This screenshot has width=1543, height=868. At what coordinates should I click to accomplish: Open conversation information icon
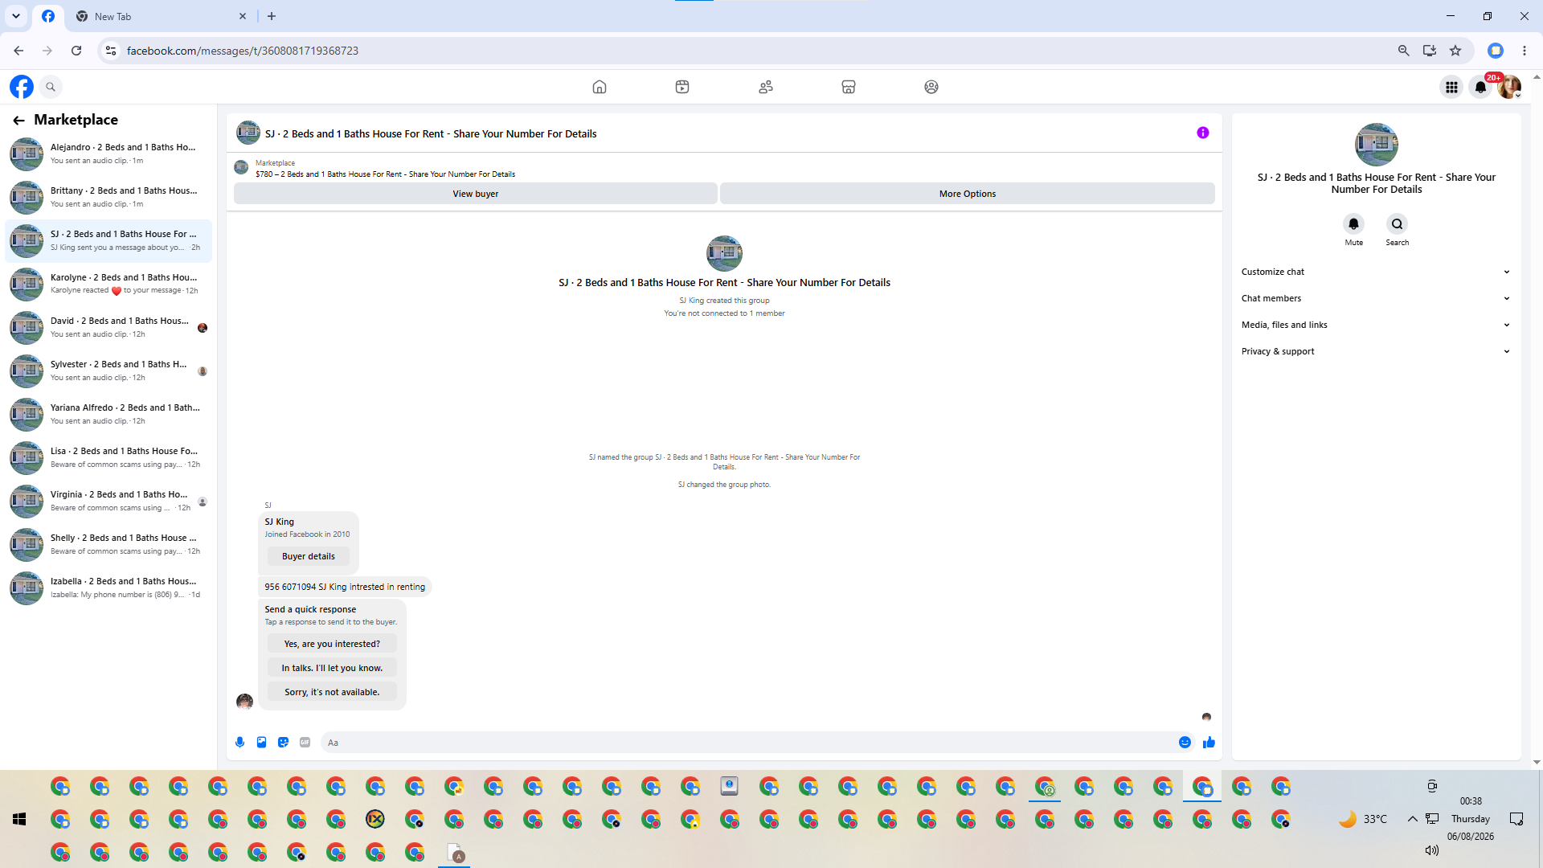coord(1203,133)
